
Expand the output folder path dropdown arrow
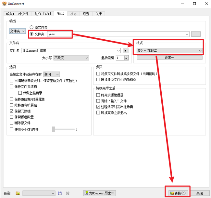click(187, 34)
